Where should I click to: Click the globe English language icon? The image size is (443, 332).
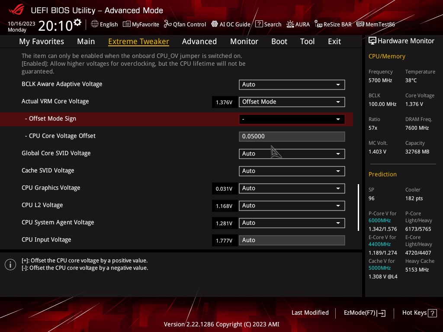(95, 24)
